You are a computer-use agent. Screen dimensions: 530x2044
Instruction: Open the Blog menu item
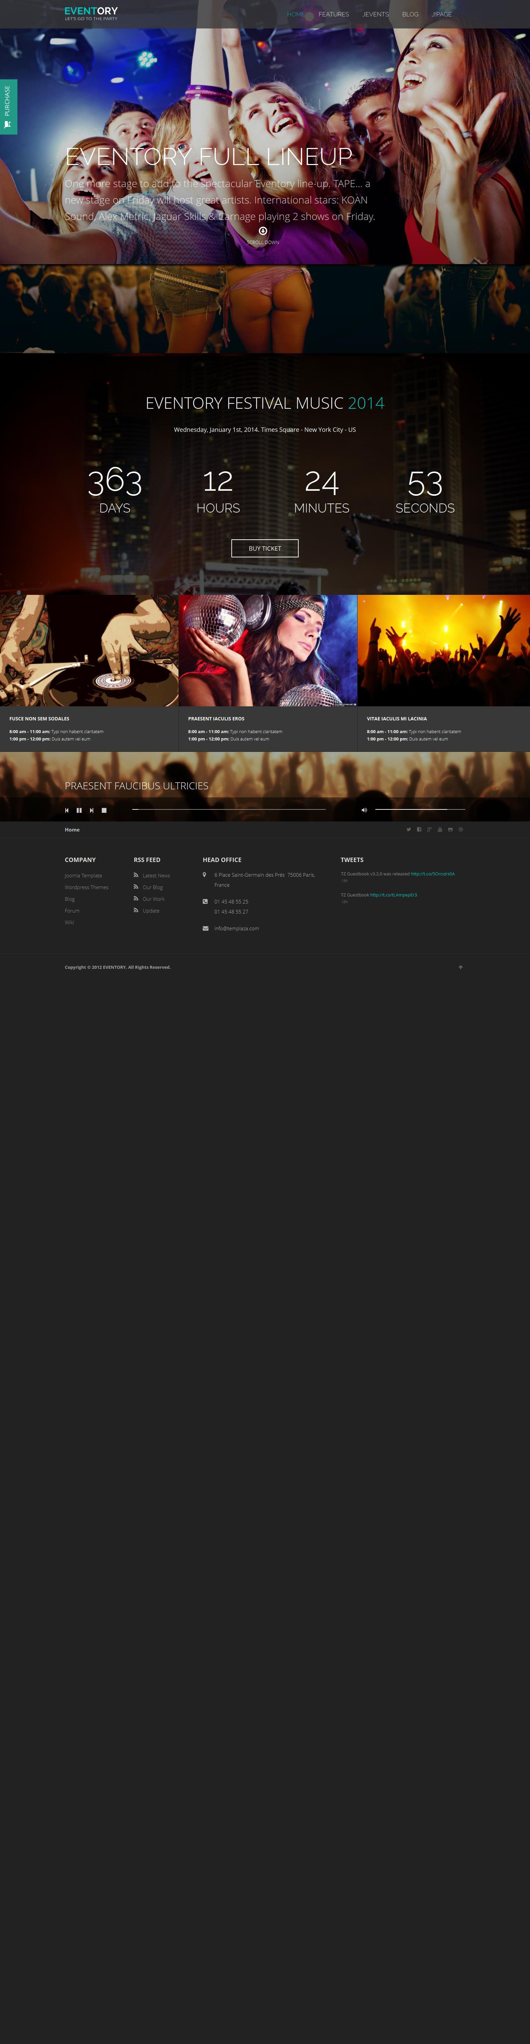click(410, 14)
